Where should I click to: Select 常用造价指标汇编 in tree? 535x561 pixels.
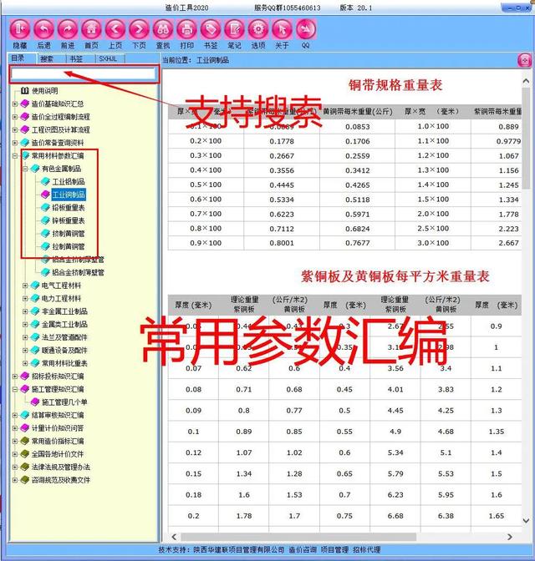click(x=58, y=441)
